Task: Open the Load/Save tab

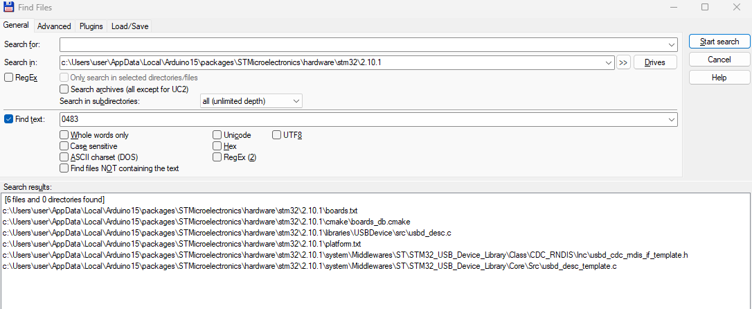Action: pos(130,26)
